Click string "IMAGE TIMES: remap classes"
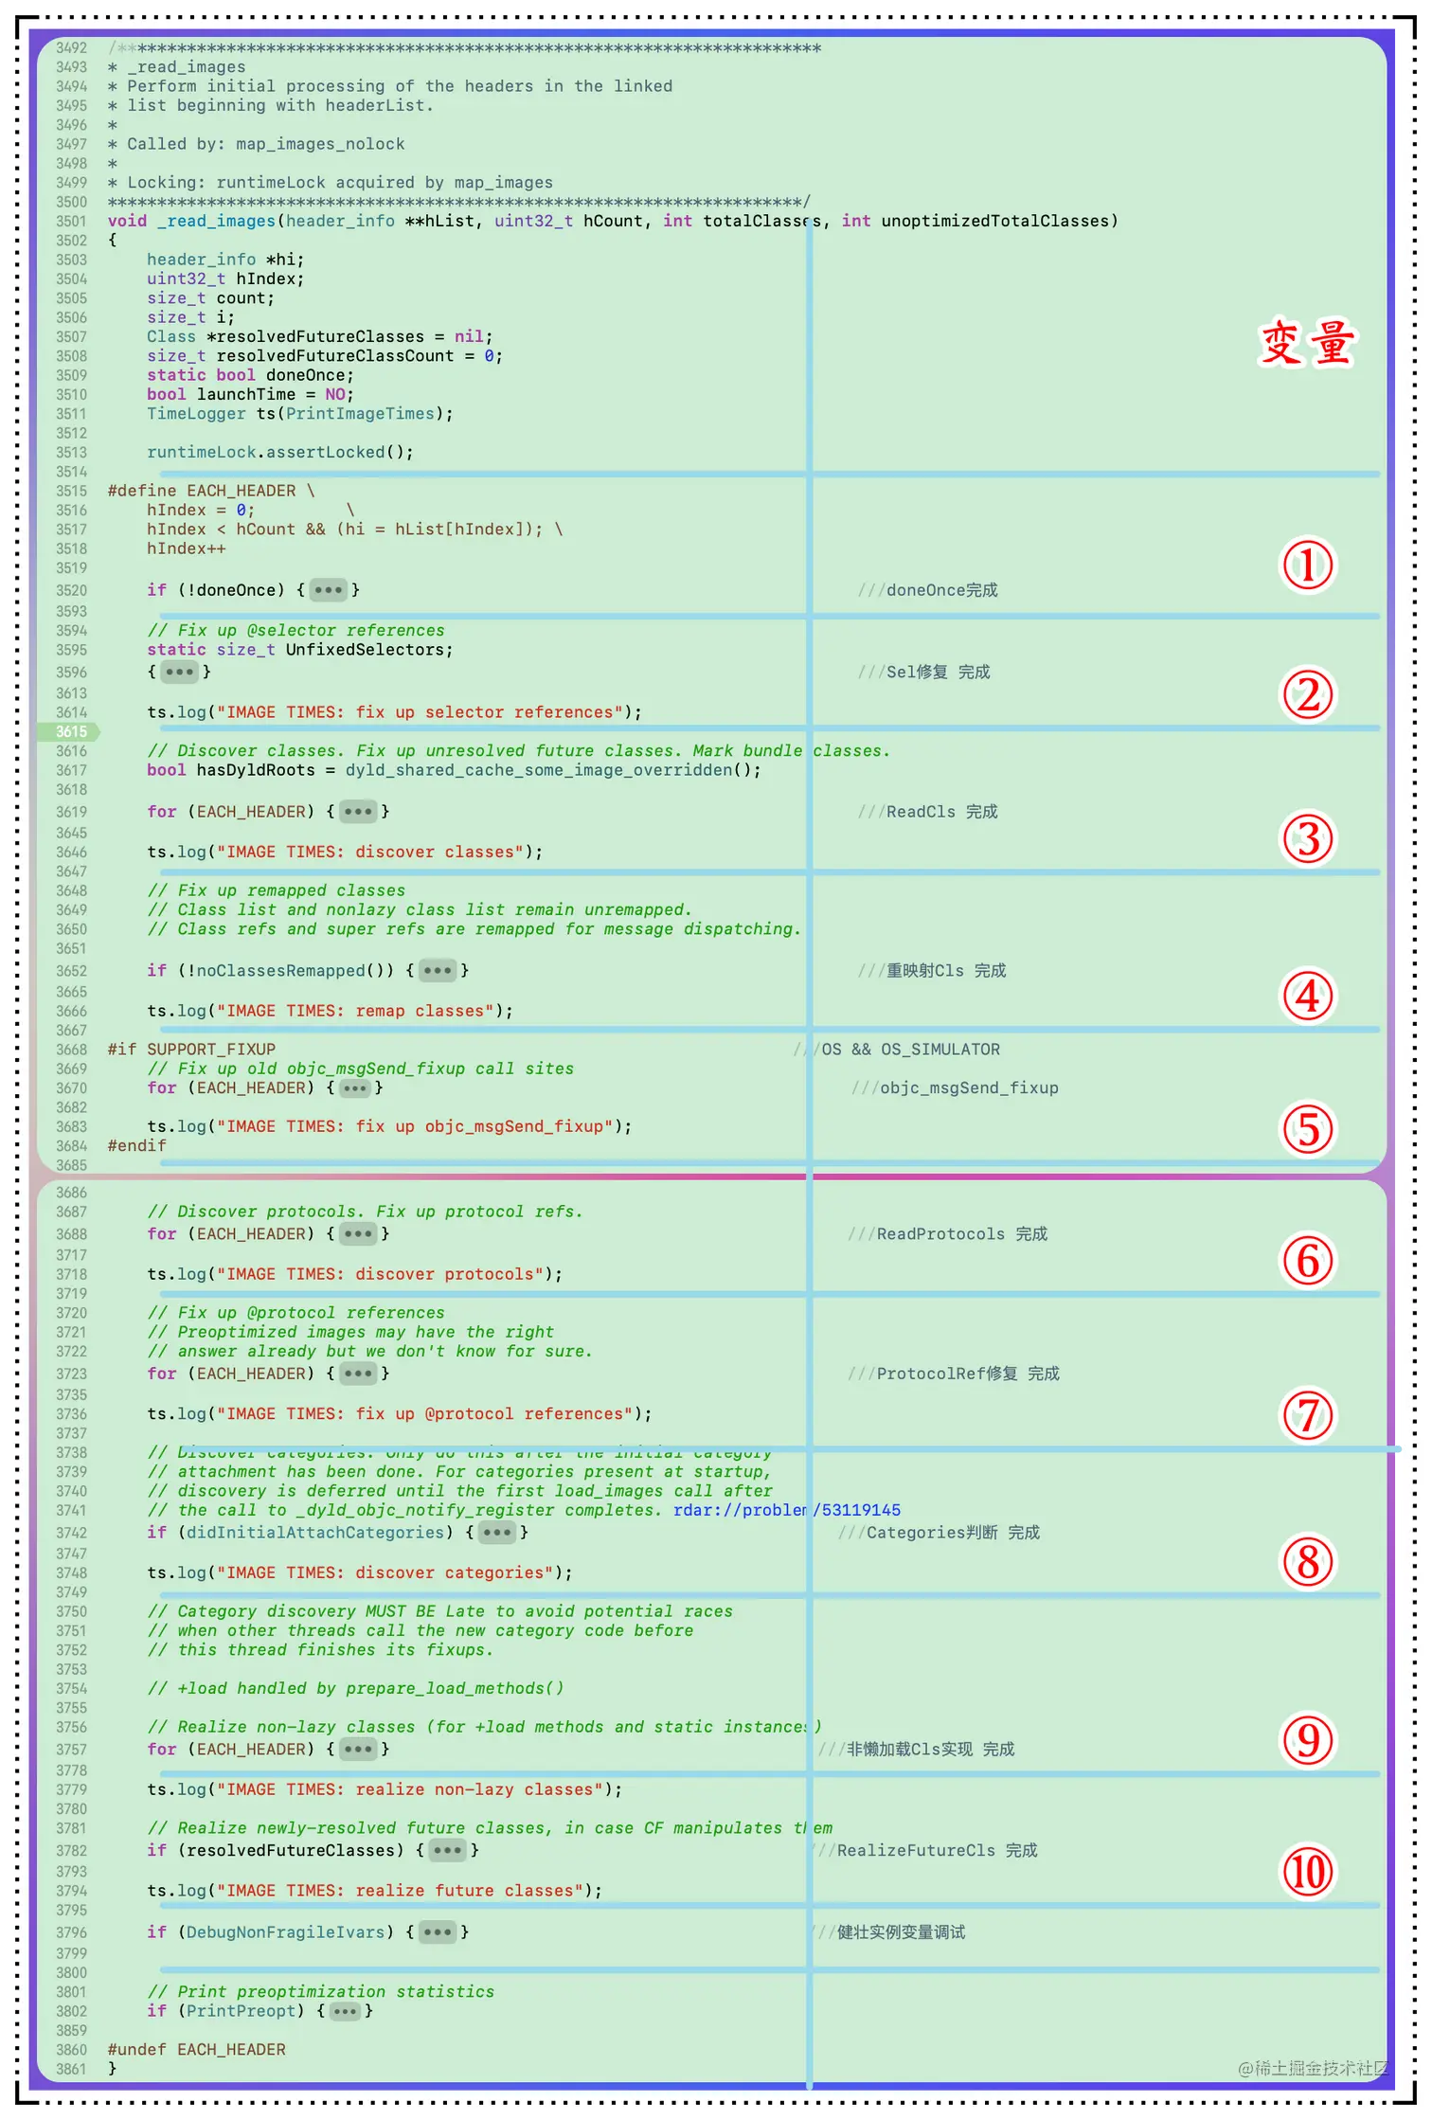 (355, 1012)
